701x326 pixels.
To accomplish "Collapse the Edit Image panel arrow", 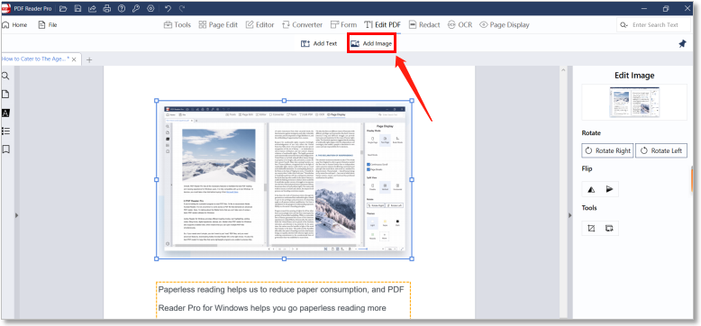I will [570, 215].
